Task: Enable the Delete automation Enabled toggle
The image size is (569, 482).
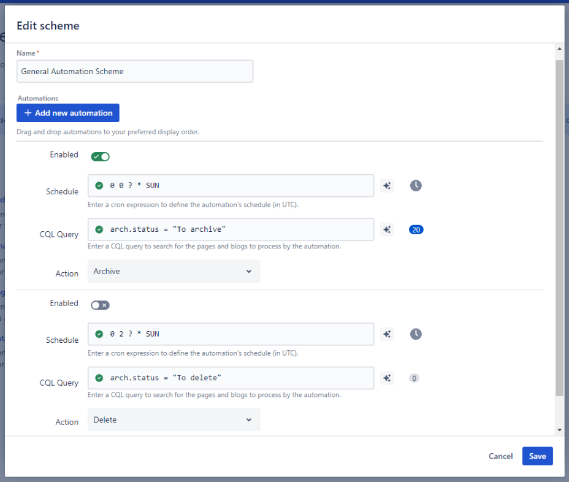Action: tap(100, 305)
